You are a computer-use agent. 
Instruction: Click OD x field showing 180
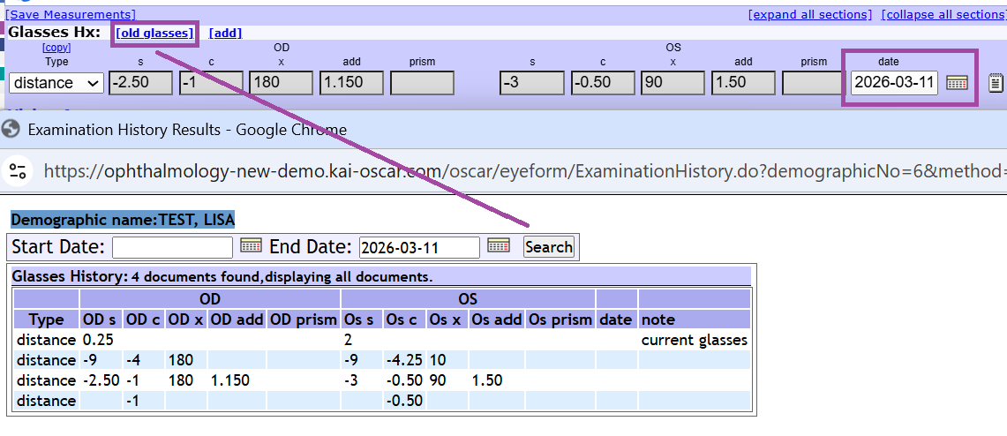[282, 83]
